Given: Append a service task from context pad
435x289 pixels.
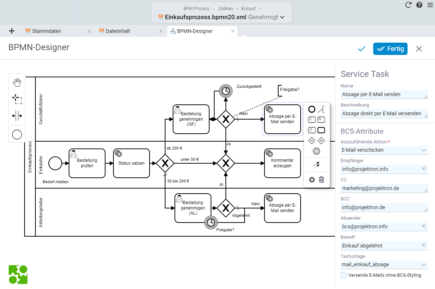Looking at the screenshot, I should click(x=322, y=120).
